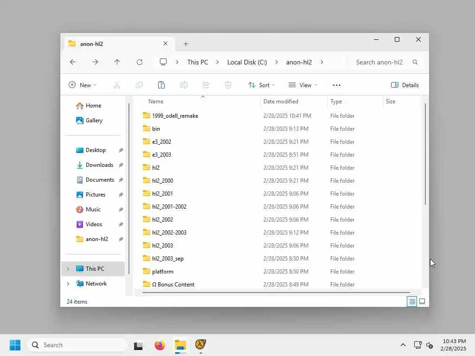Click the file list vertical scrollbar
The height and width of the screenshot is (356, 475).
click(425, 154)
